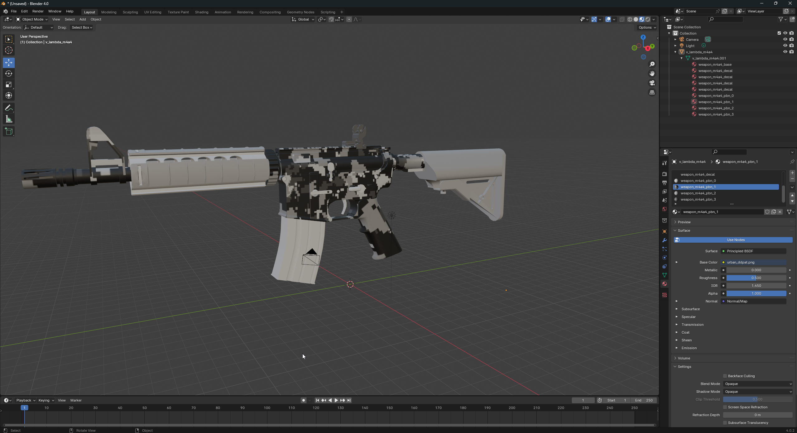Open the Blend Mode dropdown

[x=758, y=384]
